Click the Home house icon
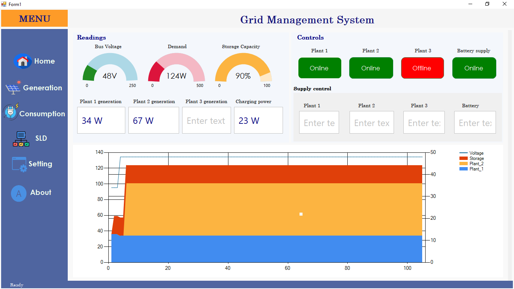Viewport: 514px width, 289px height. coord(23,61)
